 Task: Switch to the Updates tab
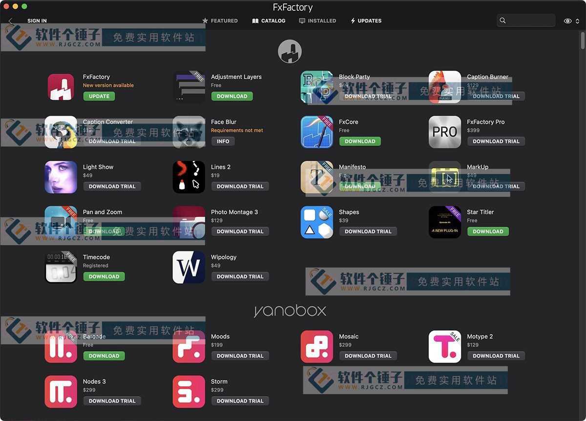point(366,21)
